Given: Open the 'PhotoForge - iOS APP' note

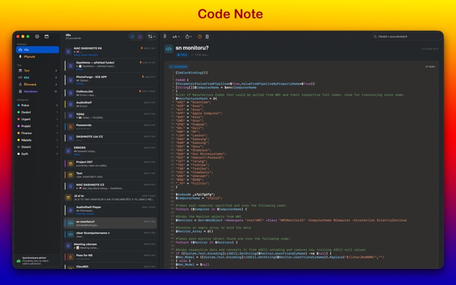Looking at the screenshot, I should point(110,80).
